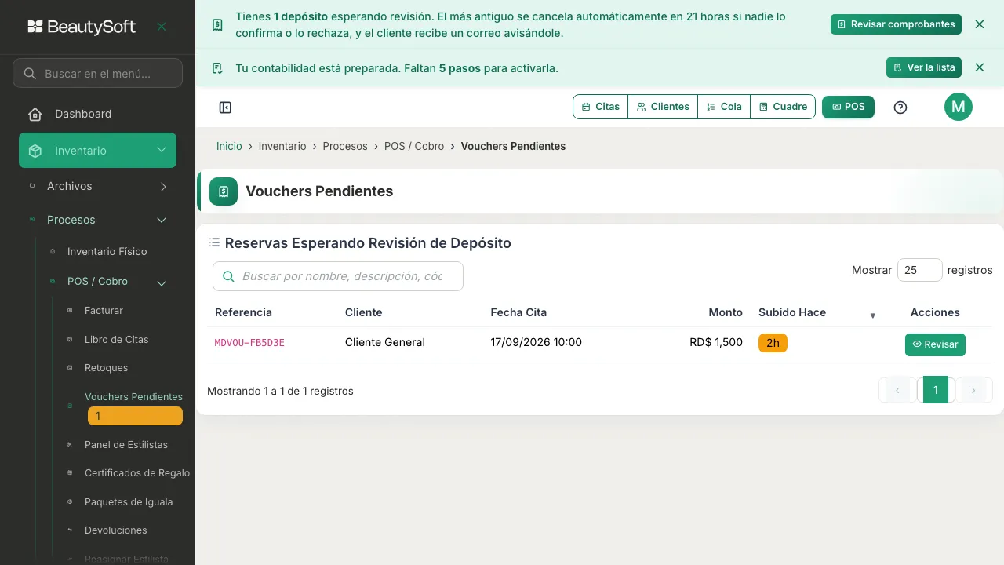Dismiss the contabilidad notification banner
This screenshot has width=1004, height=565.
pos(980,67)
